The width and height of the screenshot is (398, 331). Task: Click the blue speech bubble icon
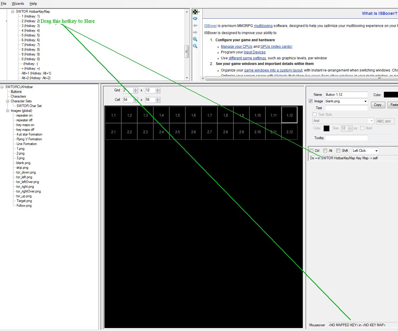pyautogui.click(x=195, y=19)
